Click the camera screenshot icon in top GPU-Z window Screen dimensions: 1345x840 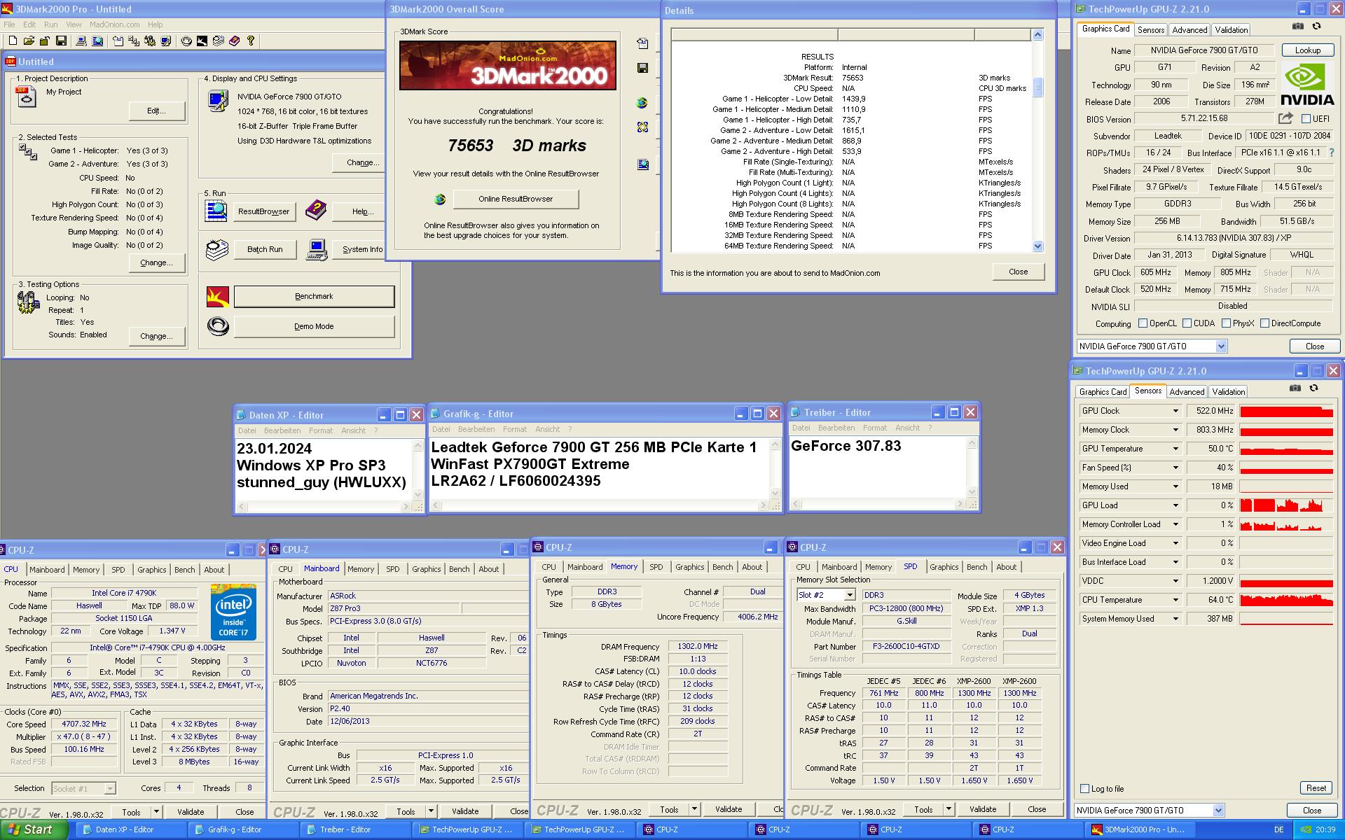tap(1298, 27)
